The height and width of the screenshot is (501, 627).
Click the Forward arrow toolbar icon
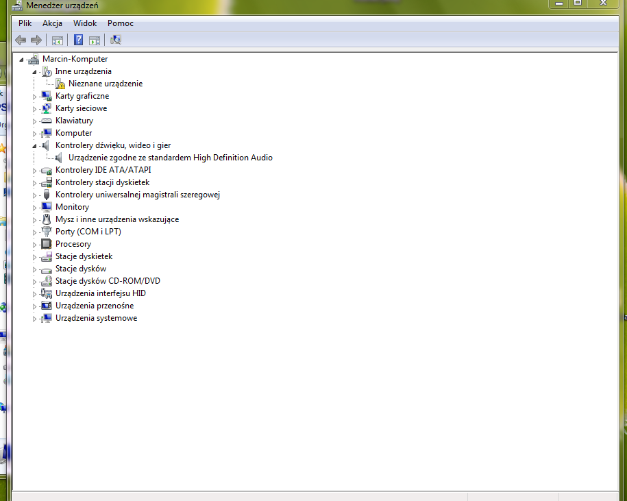(36, 40)
